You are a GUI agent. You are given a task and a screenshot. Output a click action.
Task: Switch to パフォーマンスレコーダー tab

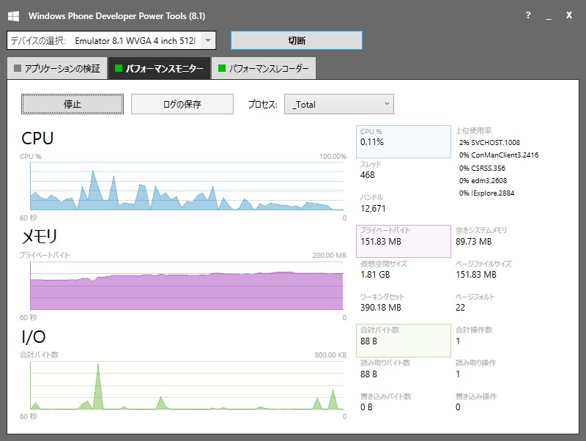pos(264,68)
